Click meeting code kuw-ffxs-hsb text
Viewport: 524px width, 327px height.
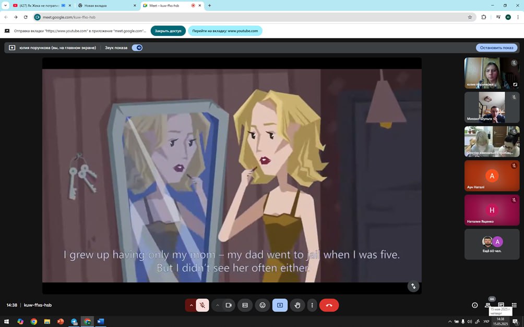pyautogui.click(x=38, y=305)
